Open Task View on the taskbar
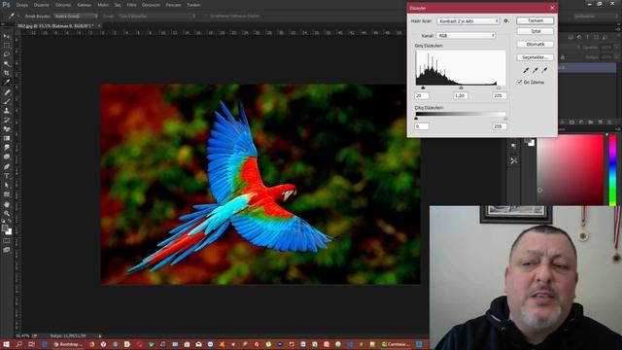Image resolution: width=622 pixels, height=350 pixels. coord(31,344)
